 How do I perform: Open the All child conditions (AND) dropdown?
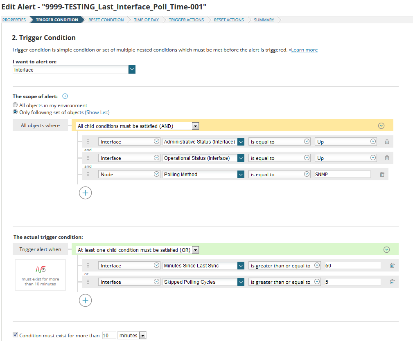(x=195, y=126)
